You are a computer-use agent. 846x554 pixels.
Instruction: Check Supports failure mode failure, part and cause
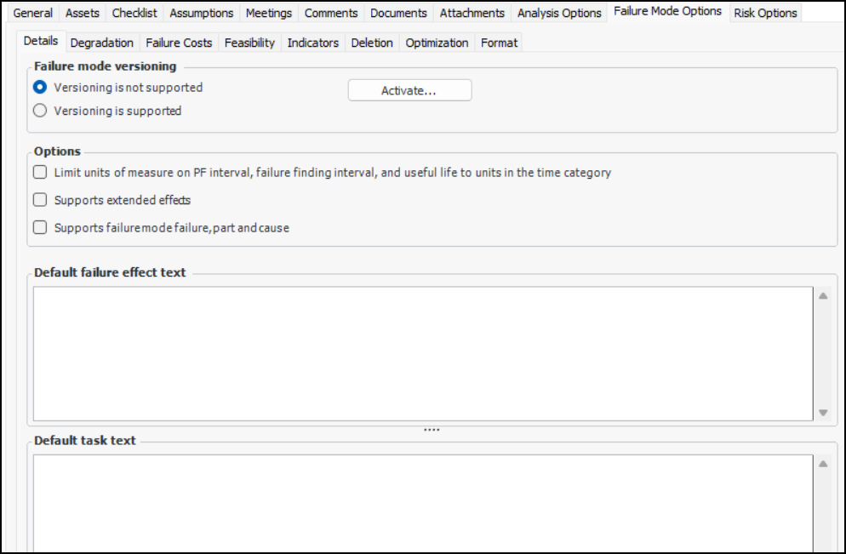[40, 228]
